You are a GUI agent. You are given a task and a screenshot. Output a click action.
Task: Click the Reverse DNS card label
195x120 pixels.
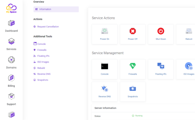click(105, 97)
